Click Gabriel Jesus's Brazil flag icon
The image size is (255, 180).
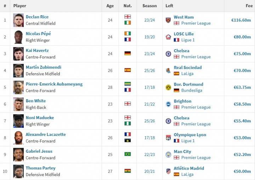[x=127, y=154]
